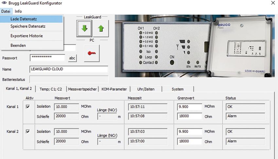
Task: Click the Messzeit value 10:57:00
Action: [148, 141]
